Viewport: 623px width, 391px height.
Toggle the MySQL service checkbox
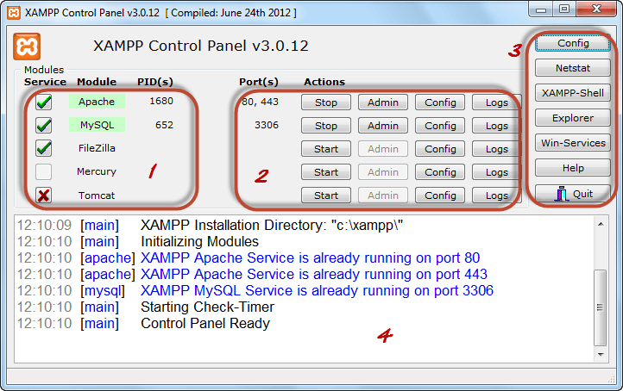tap(43, 125)
